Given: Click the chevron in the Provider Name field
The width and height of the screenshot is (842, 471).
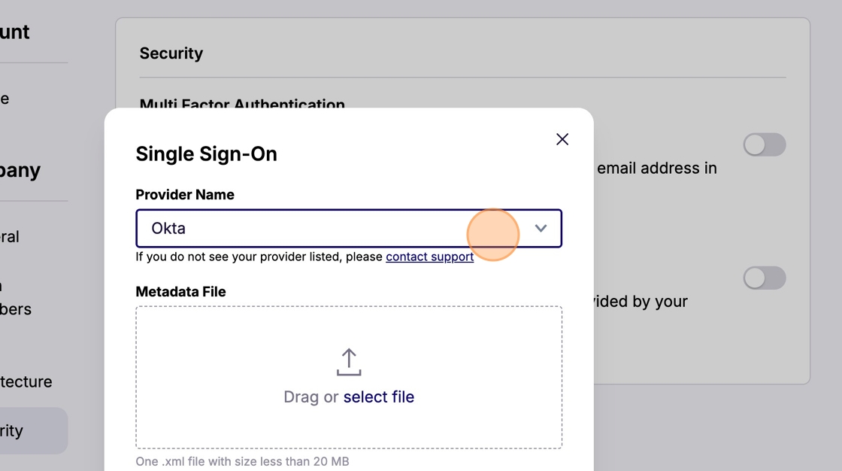Looking at the screenshot, I should point(541,228).
